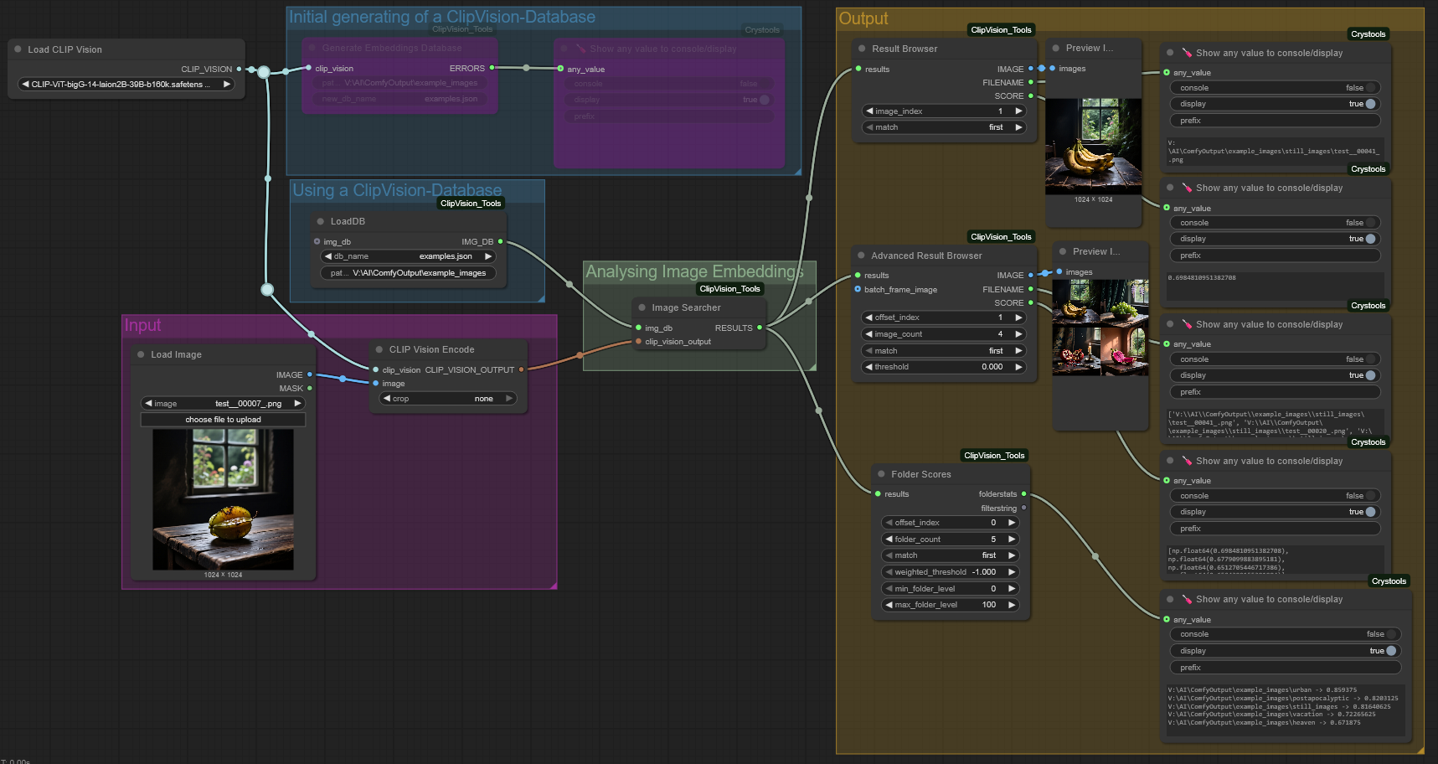Click choose file to upload button
Viewport: 1438px width, 764px height.
point(223,420)
